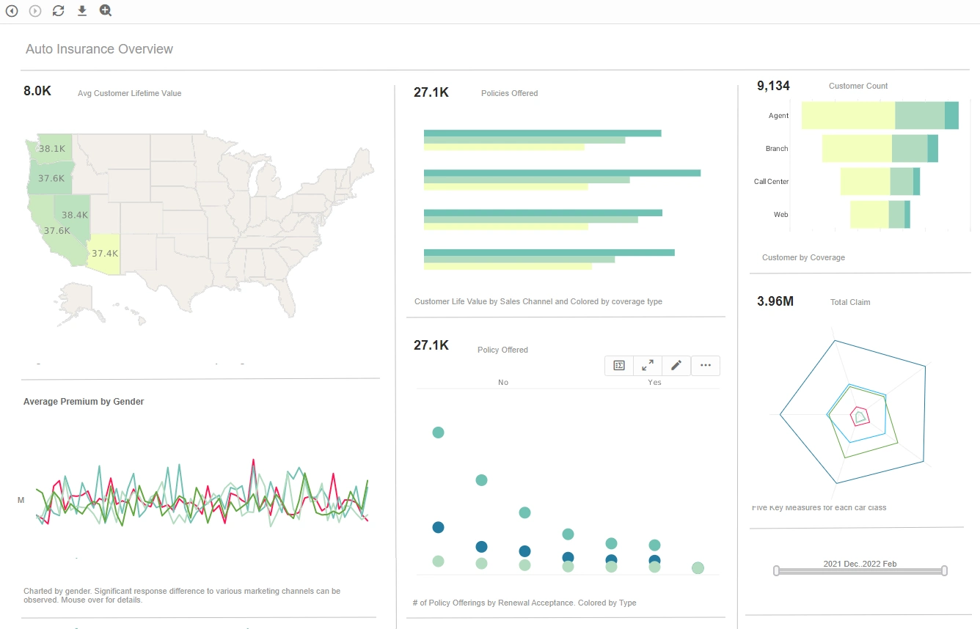The image size is (980, 629).
Task: Refresh the dashboard using the refresh icon
Action: pos(58,11)
